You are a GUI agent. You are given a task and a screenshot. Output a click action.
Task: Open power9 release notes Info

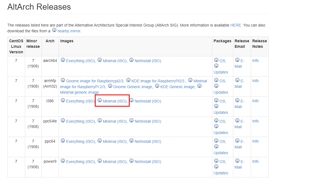[x=255, y=162]
